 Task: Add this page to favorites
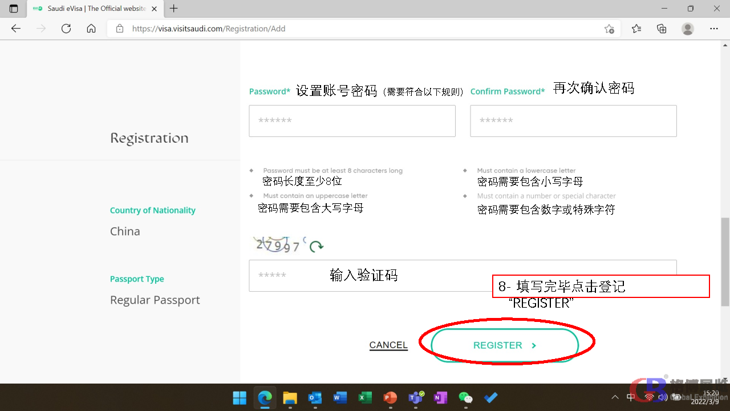tap(609, 29)
